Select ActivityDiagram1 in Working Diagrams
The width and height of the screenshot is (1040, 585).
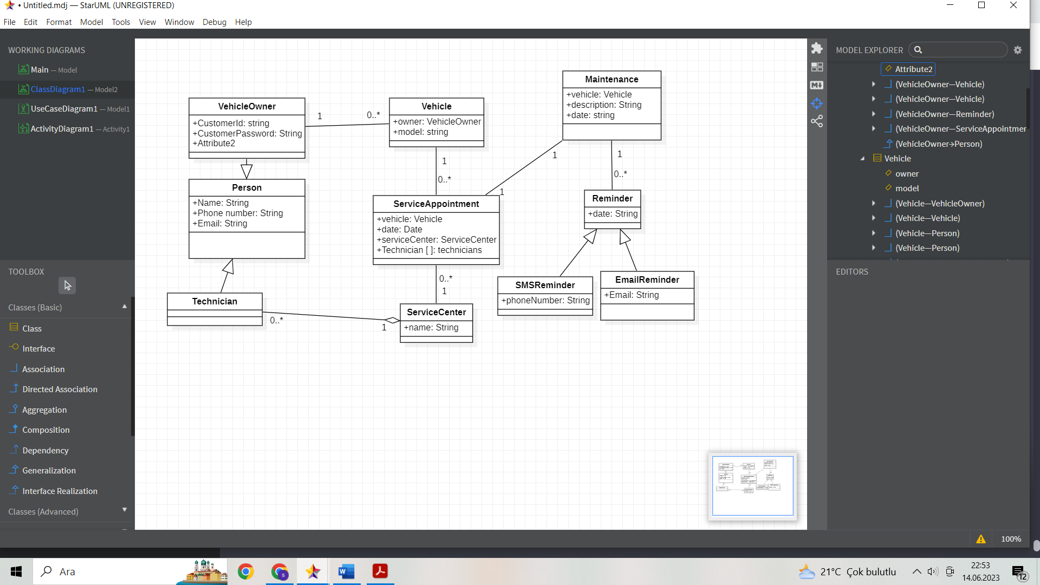(x=62, y=129)
